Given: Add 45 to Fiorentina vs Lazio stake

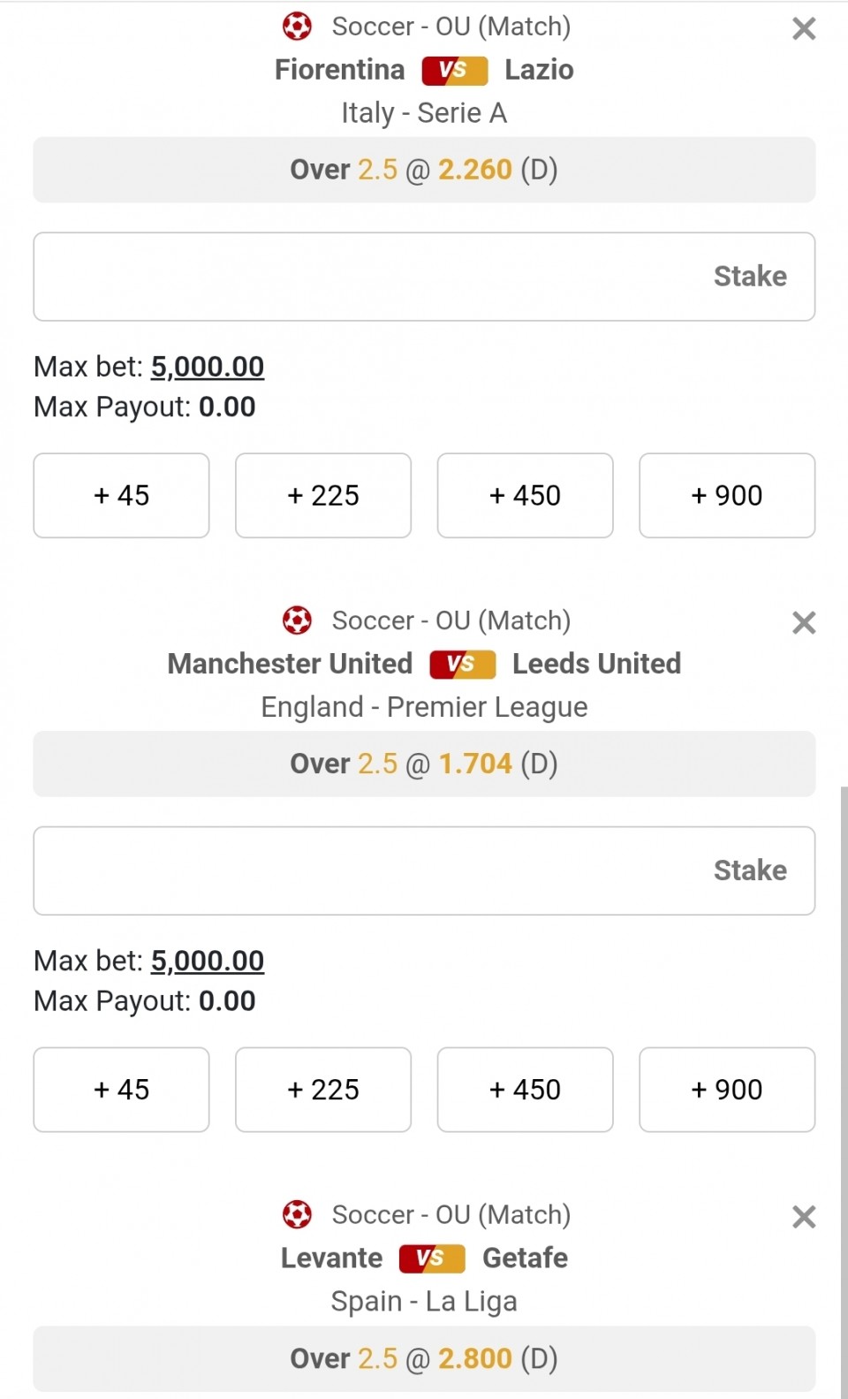Looking at the screenshot, I should pos(121,496).
